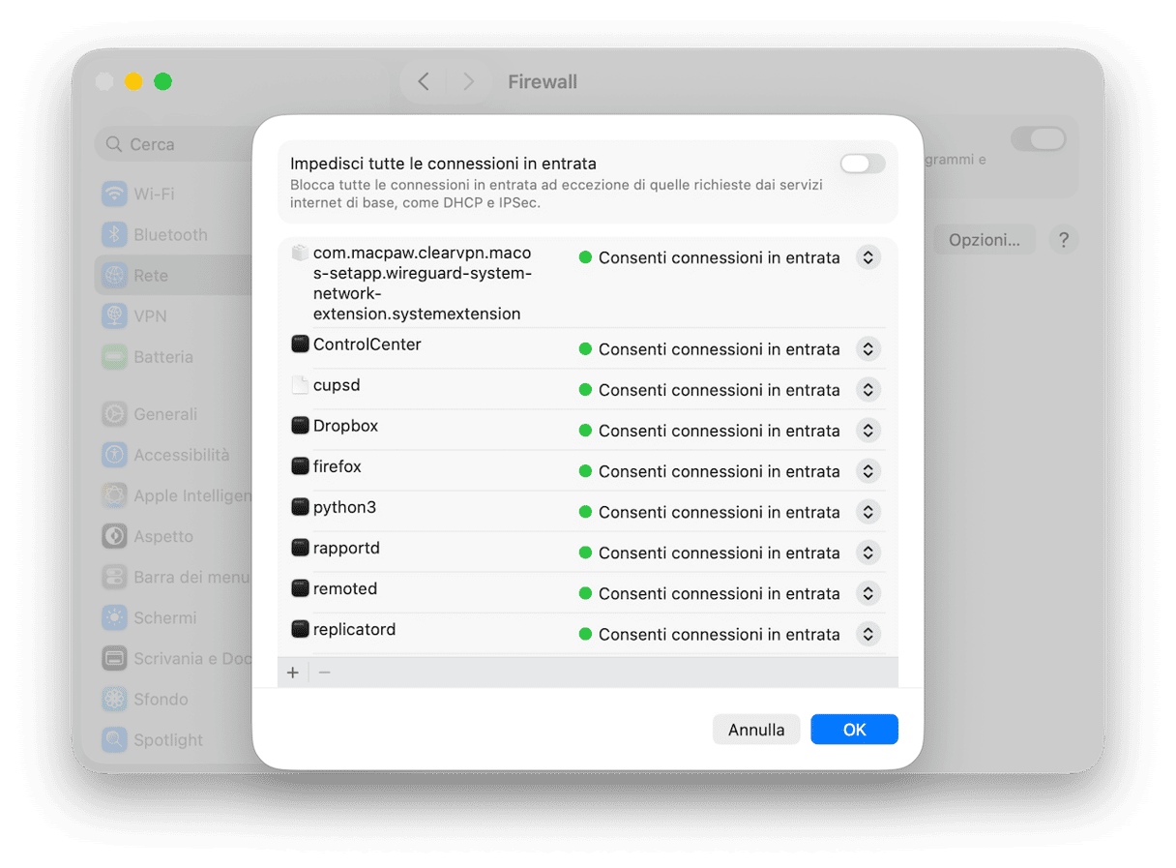Select Rete in the settings sidebar

pyautogui.click(x=174, y=275)
